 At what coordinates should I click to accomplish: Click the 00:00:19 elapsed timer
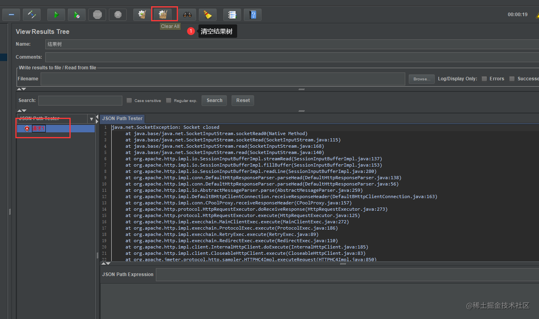click(x=518, y=15)
